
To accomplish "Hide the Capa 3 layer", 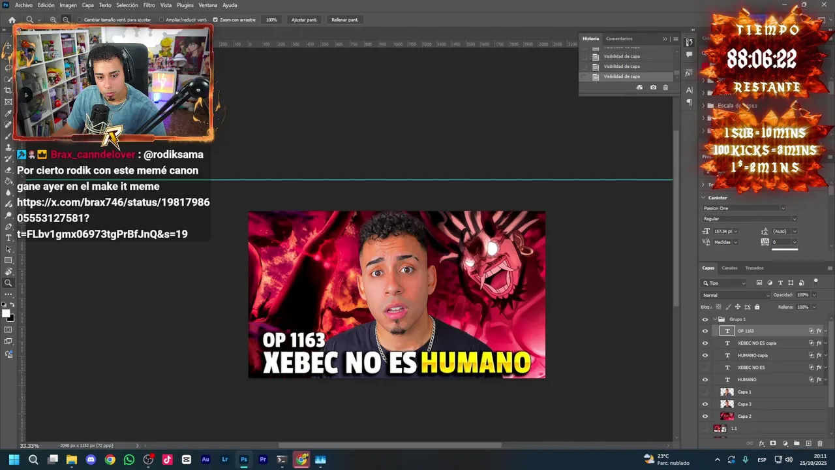I will coord(705,404).
